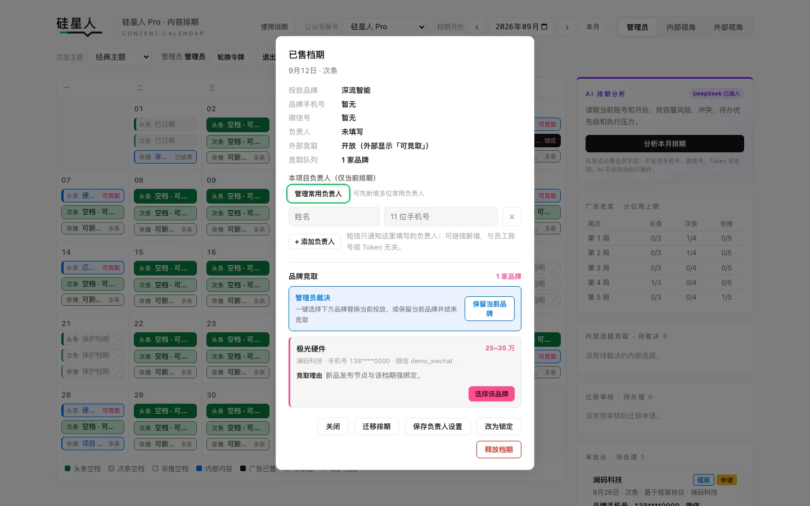The width and height of the screenshot is (810, 506).
Task: Choose 选择该品牌 for 极光硬件
Action: 492,394
